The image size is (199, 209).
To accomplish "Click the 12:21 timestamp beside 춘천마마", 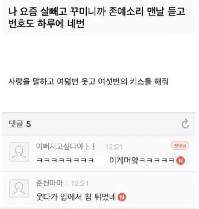I will point(80,183).
